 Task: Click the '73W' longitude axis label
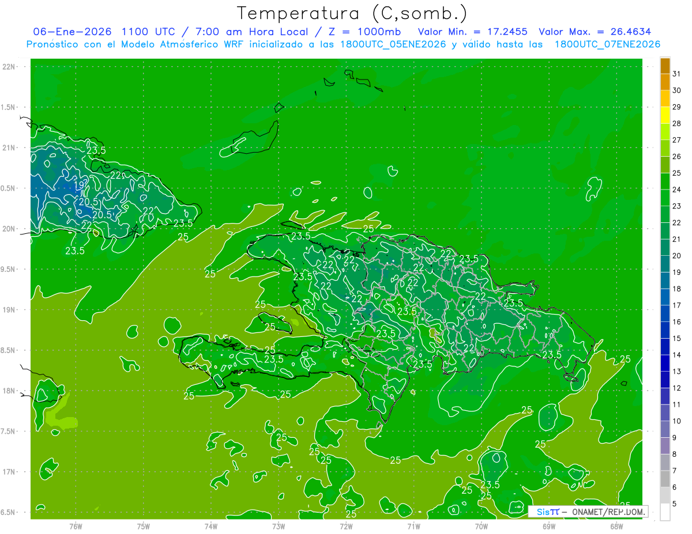point(279,527)
